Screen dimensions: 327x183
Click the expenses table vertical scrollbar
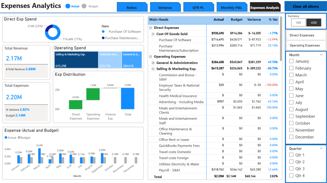[x=281, y=38]
